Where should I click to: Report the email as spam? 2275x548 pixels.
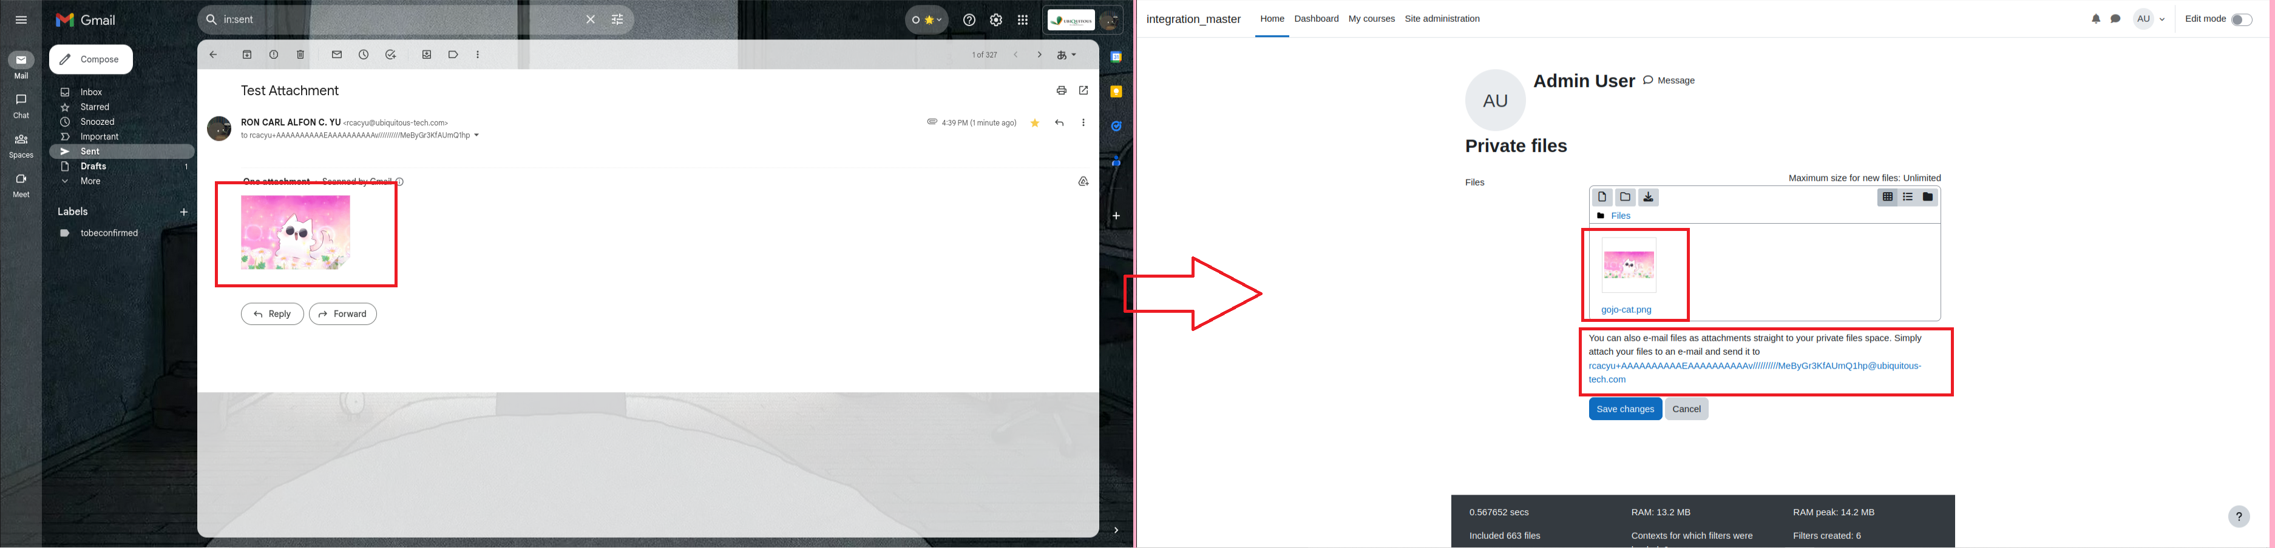[274, 55]
